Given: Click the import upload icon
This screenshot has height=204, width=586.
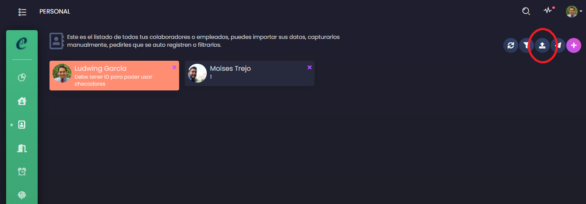Looking at the screenshot, I should pos(542,45).
